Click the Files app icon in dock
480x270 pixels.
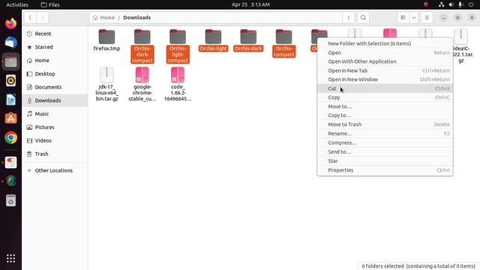[x=10, y=61]
